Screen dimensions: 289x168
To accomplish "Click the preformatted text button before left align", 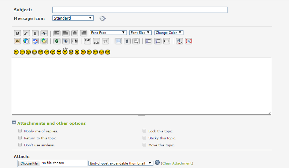I will (x=57, y=33).
